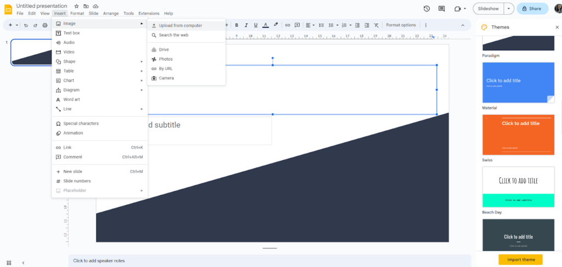Select the orange Swiss theme thumbnail
This screenshot has height=267, width=562.
(518, 135)
